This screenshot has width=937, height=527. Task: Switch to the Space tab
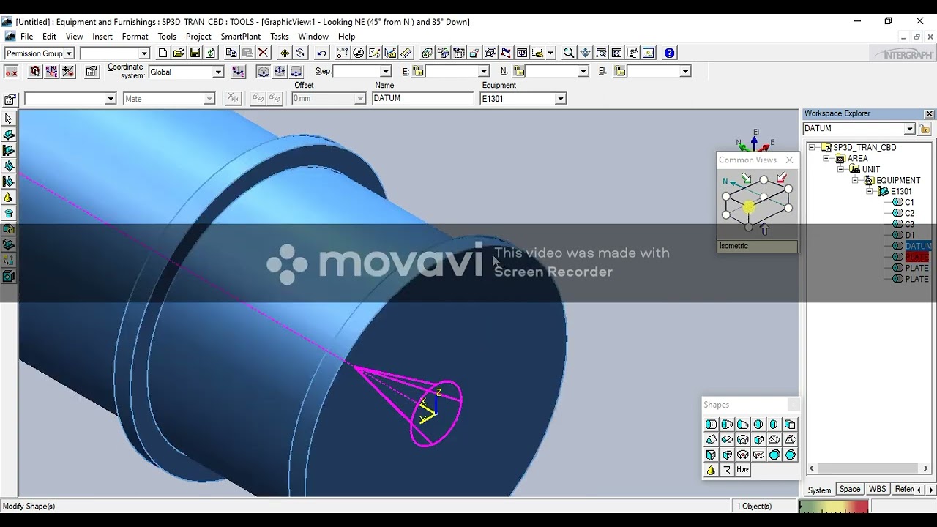click(850, 490)
